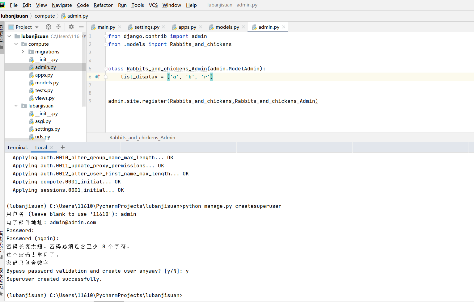Click line number 9 in the gutter
This screenshot has width=474, height=302.
click(x=90, y=101)
